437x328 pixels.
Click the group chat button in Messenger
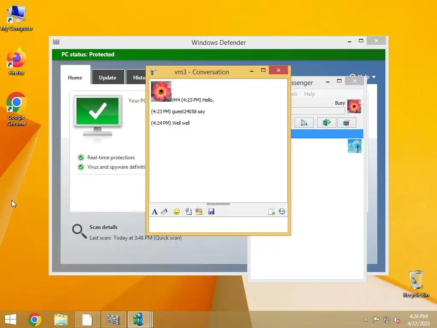pos(347,123)
